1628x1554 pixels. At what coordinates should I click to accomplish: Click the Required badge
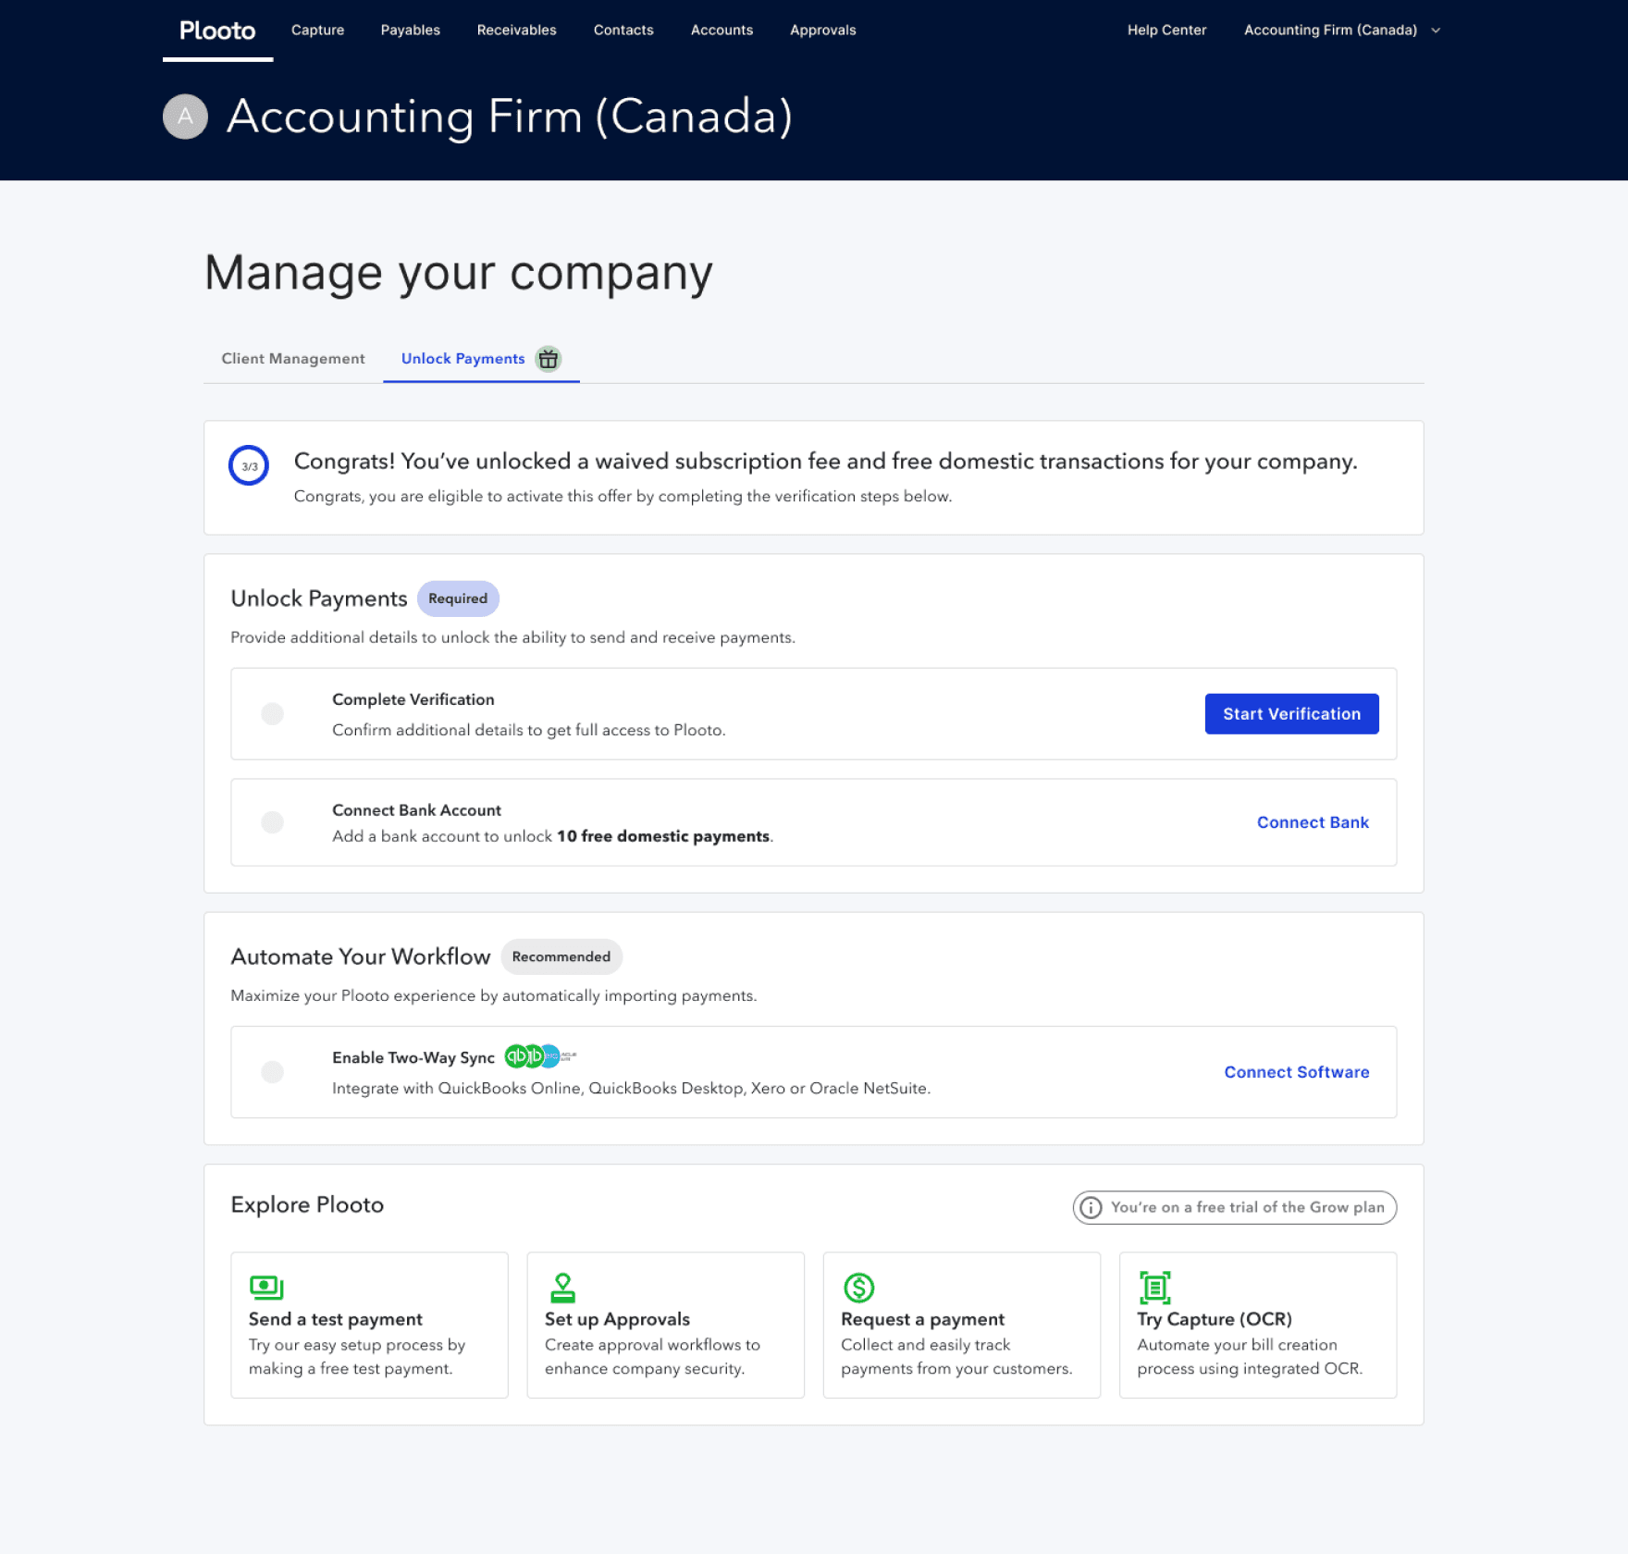pyautogui.click(x=458, y=598)
